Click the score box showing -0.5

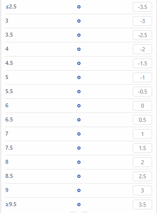[142, 92]
